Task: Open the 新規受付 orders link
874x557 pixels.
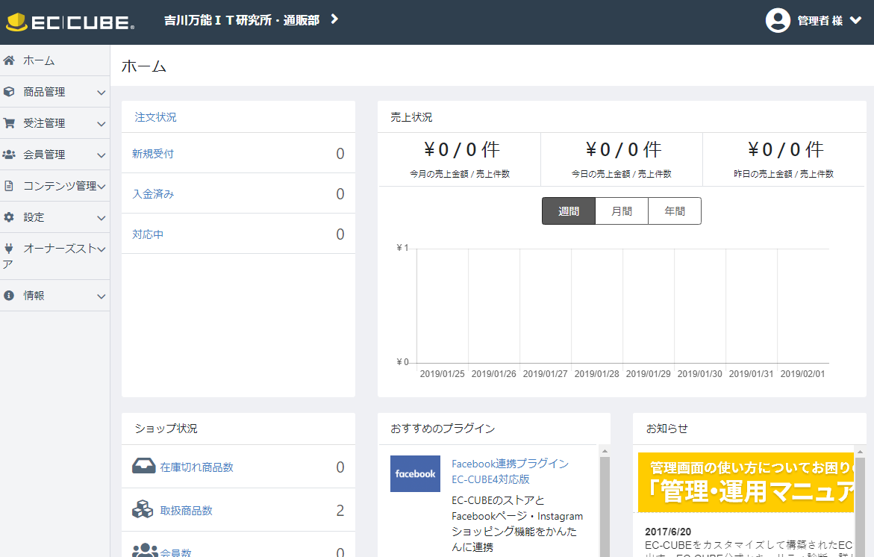Action: (153, 154)
